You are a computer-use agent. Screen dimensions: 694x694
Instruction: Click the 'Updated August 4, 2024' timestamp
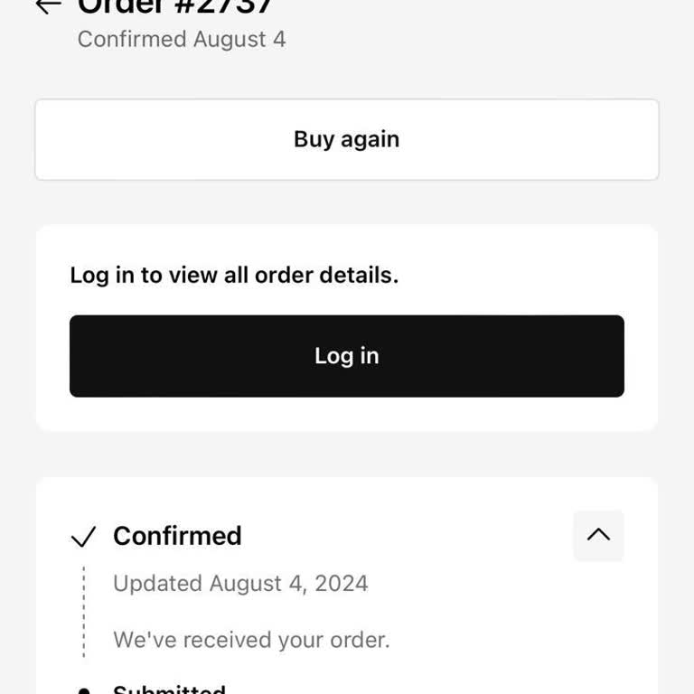[240, 584]
